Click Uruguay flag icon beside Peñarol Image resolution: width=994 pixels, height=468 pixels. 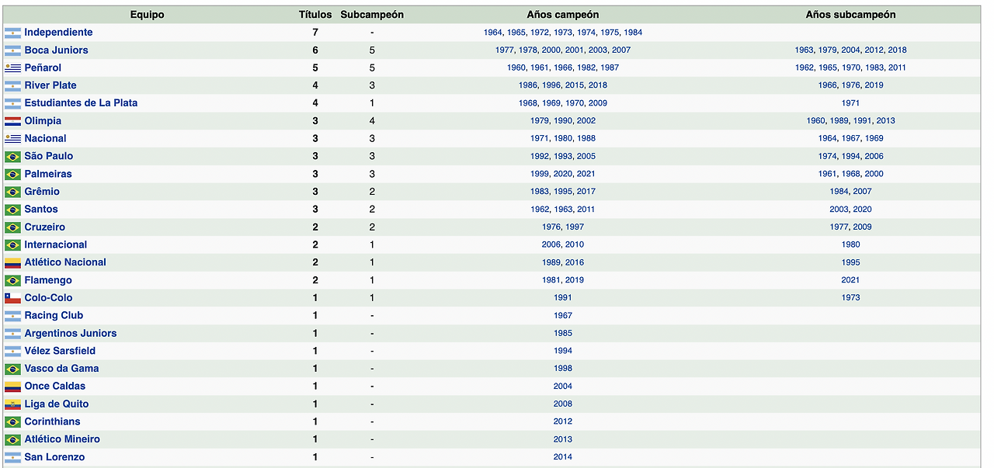click(12, 68)
